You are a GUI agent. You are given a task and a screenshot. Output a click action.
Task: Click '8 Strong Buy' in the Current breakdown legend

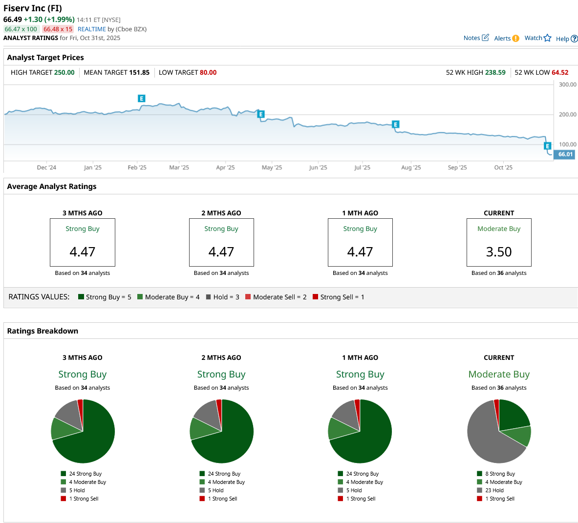[500, 474]
